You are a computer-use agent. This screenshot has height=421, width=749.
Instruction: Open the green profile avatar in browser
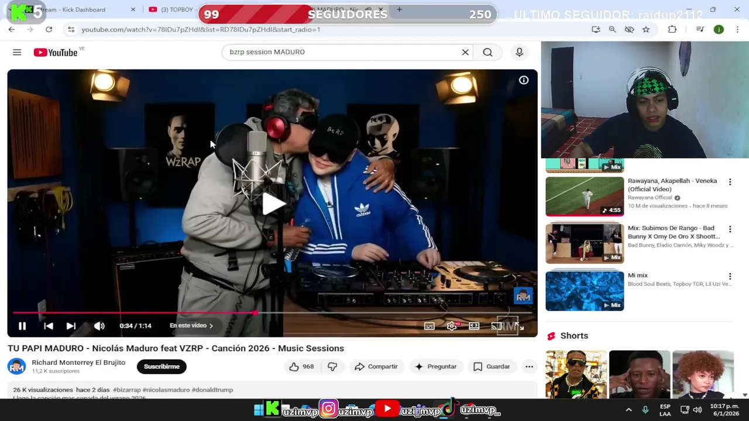[719, 29]
